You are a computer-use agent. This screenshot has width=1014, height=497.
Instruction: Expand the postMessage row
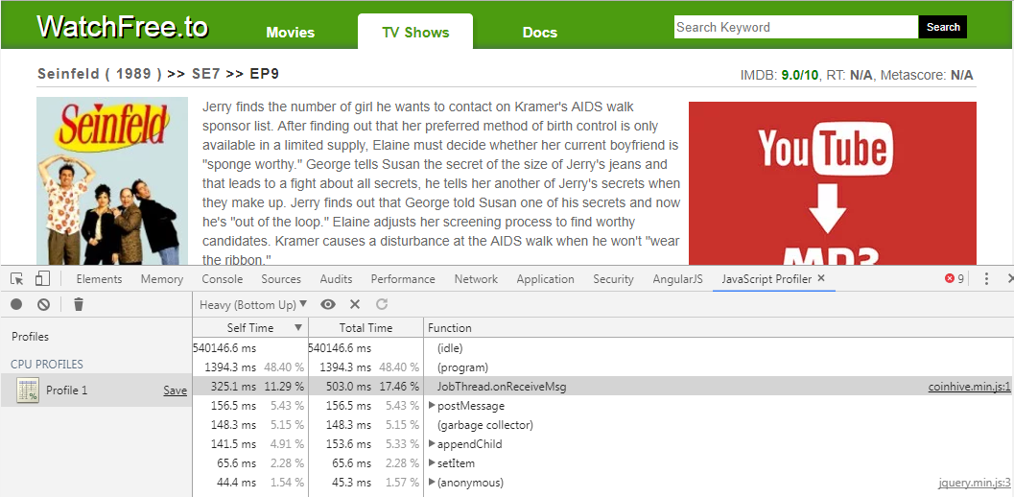pos(432,406)
